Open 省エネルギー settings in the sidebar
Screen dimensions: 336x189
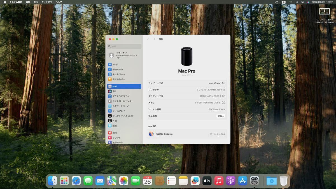124,79
